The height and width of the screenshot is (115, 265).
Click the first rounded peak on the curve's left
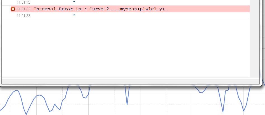pos(16,91)
